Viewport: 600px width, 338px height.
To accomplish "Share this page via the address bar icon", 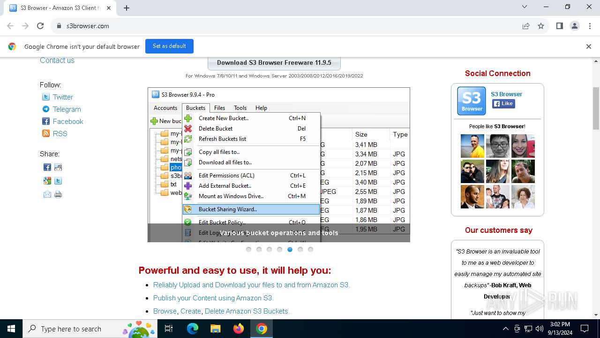I will [x=526, y=26].
